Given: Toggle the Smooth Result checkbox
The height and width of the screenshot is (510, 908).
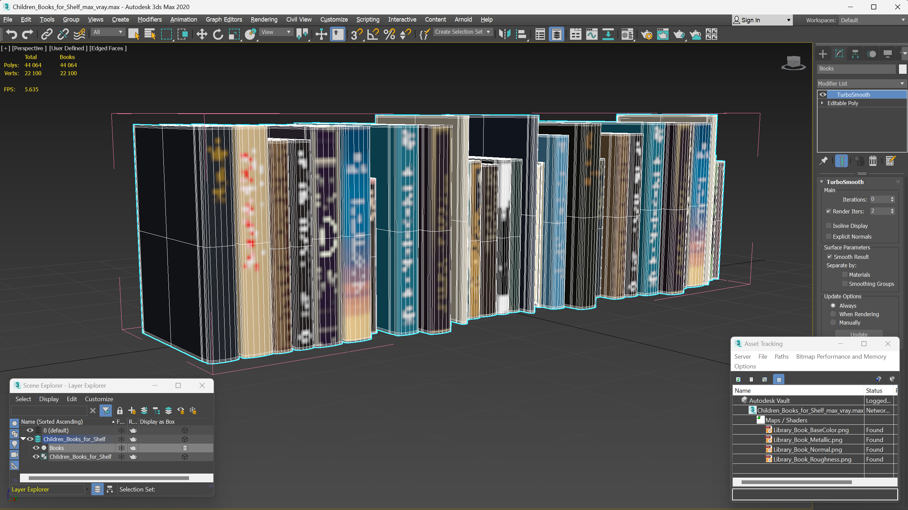Looking at the screenshot, I should tap(829, 257).
